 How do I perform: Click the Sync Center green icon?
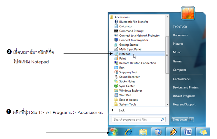pyautogui.click(x=116, y=86)
